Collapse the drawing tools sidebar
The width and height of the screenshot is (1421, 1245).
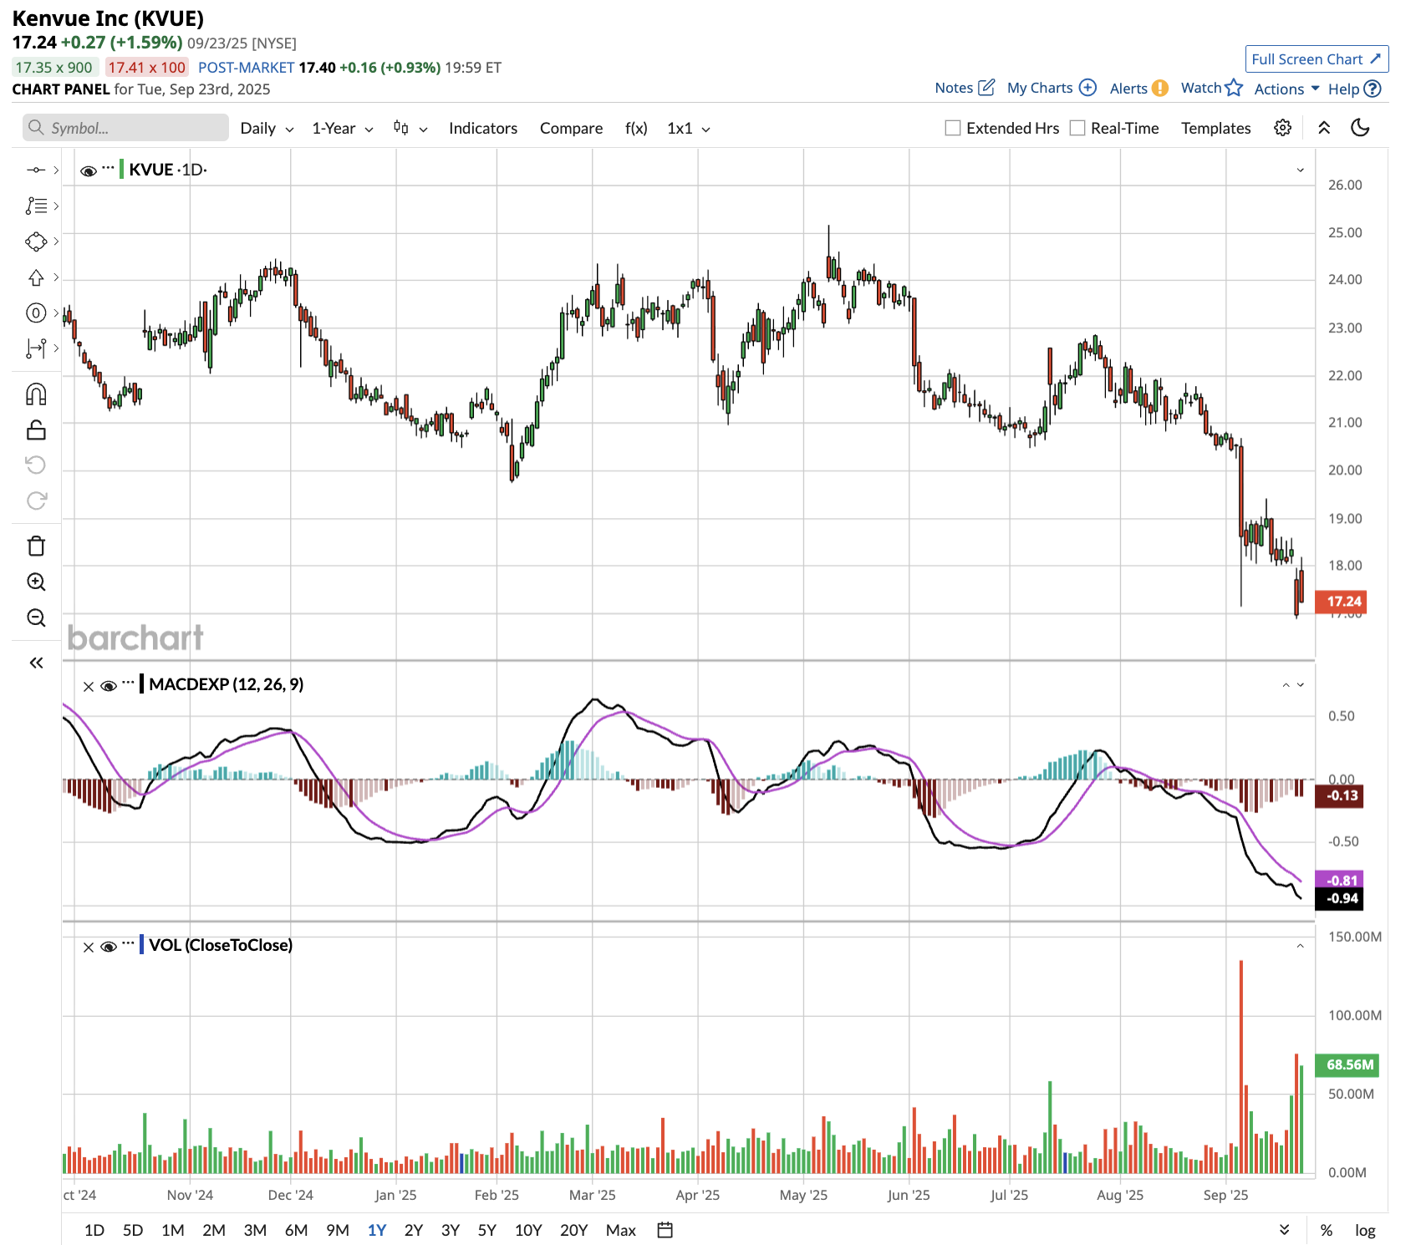tap(36, 663)
